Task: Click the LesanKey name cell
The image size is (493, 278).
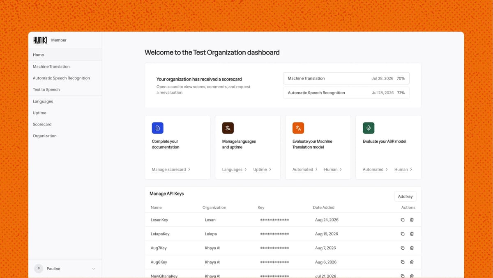Action: click(159, 220)
